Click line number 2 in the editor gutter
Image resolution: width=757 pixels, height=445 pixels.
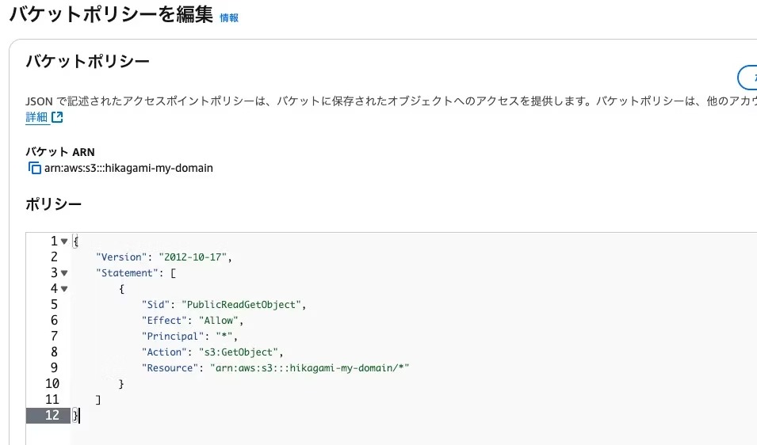(x=54, y=257)
